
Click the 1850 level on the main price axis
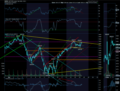coord(100,57)
